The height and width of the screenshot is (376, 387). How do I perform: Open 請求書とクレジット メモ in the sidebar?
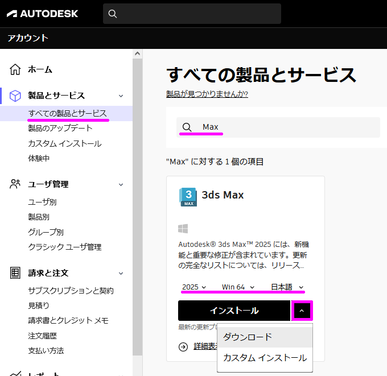tap(68, 320)
